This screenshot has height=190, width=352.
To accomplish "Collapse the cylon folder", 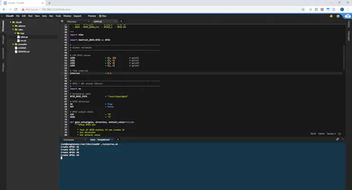I will [13, 30].
